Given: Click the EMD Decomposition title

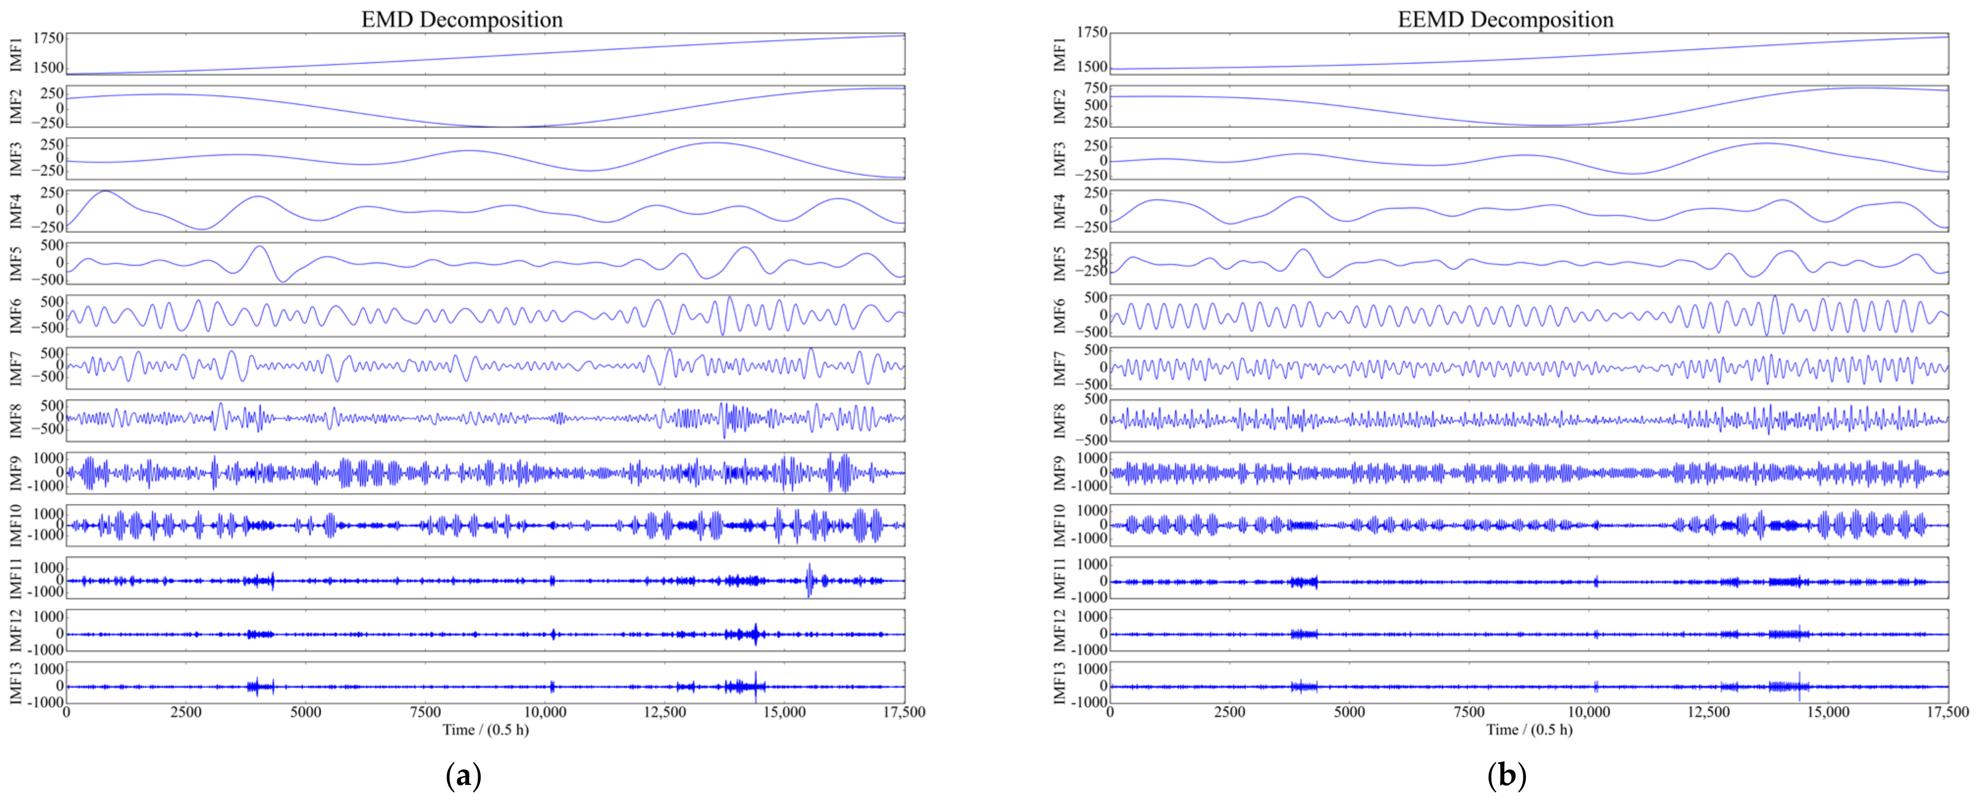Looking at the screenshot, I should 461,19.
